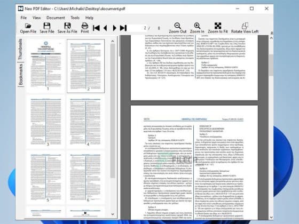Screen dimensions: 299x224
Task: Open the Tools menu
Action: pos(75,18)
